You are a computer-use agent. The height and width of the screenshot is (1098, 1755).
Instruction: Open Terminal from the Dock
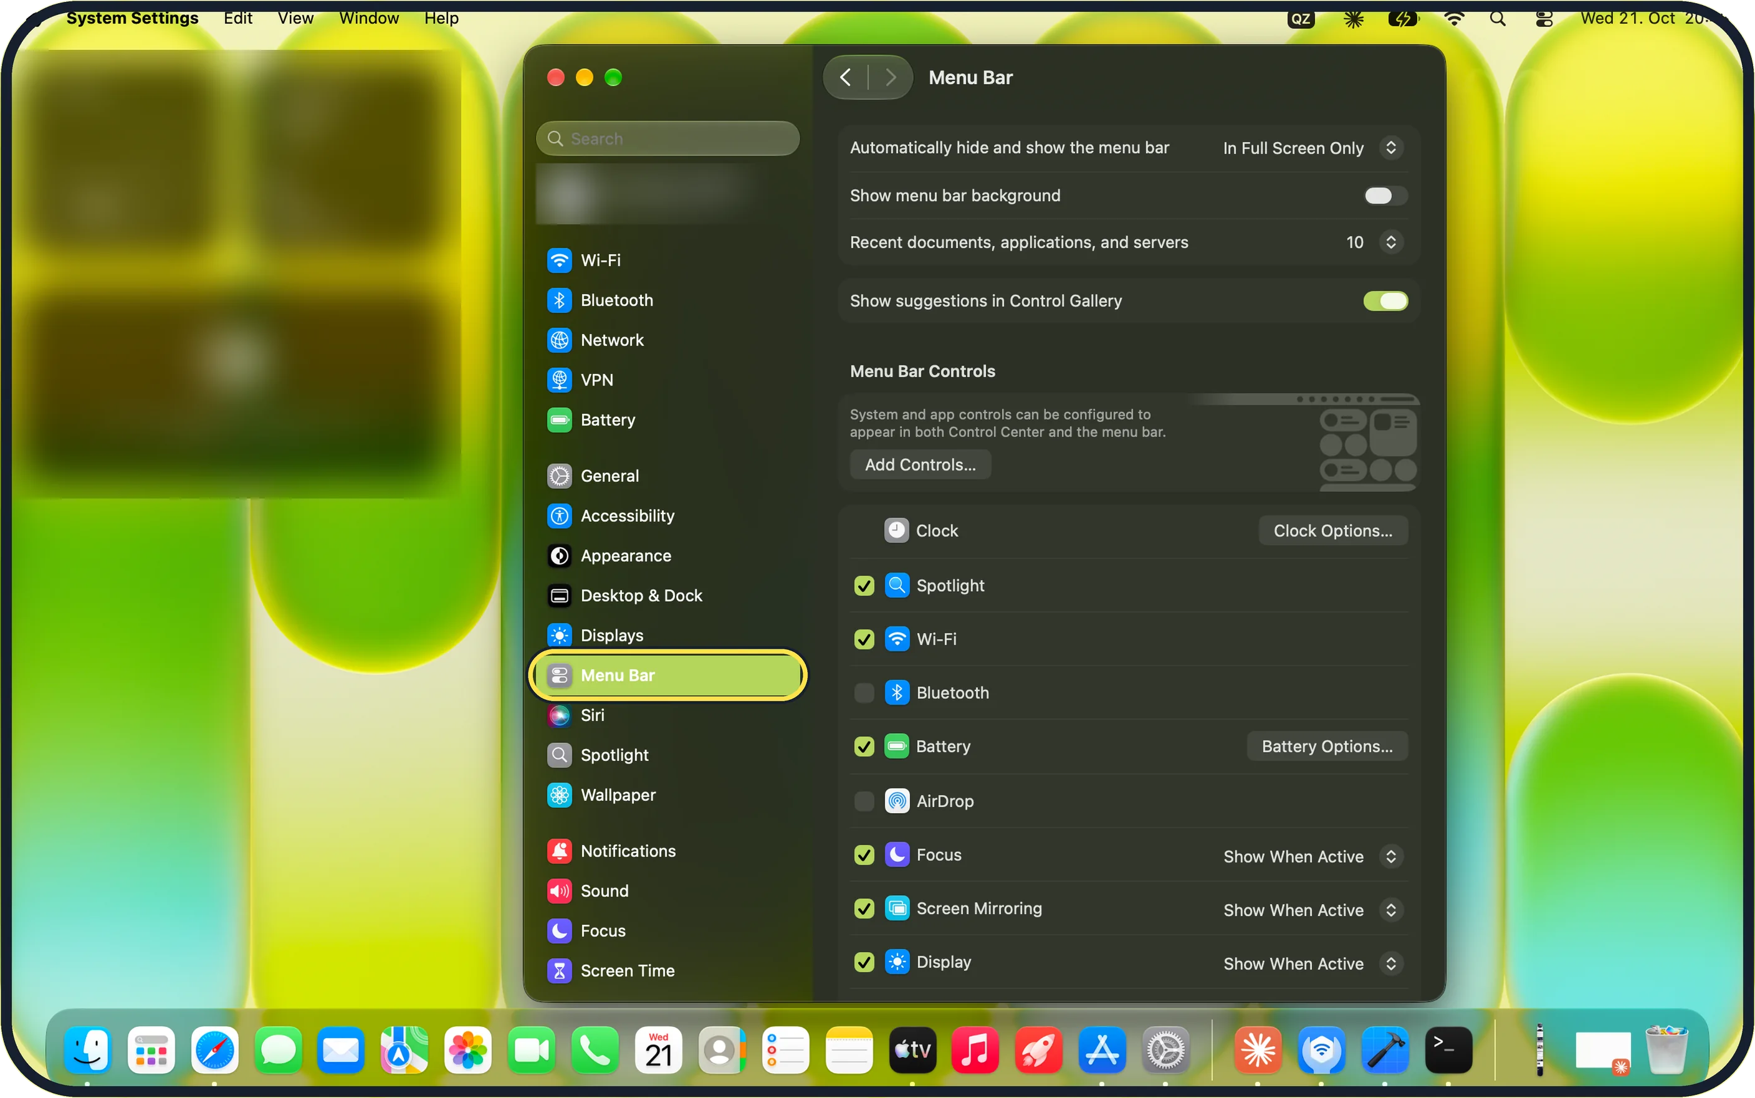coord(1448,1050)
